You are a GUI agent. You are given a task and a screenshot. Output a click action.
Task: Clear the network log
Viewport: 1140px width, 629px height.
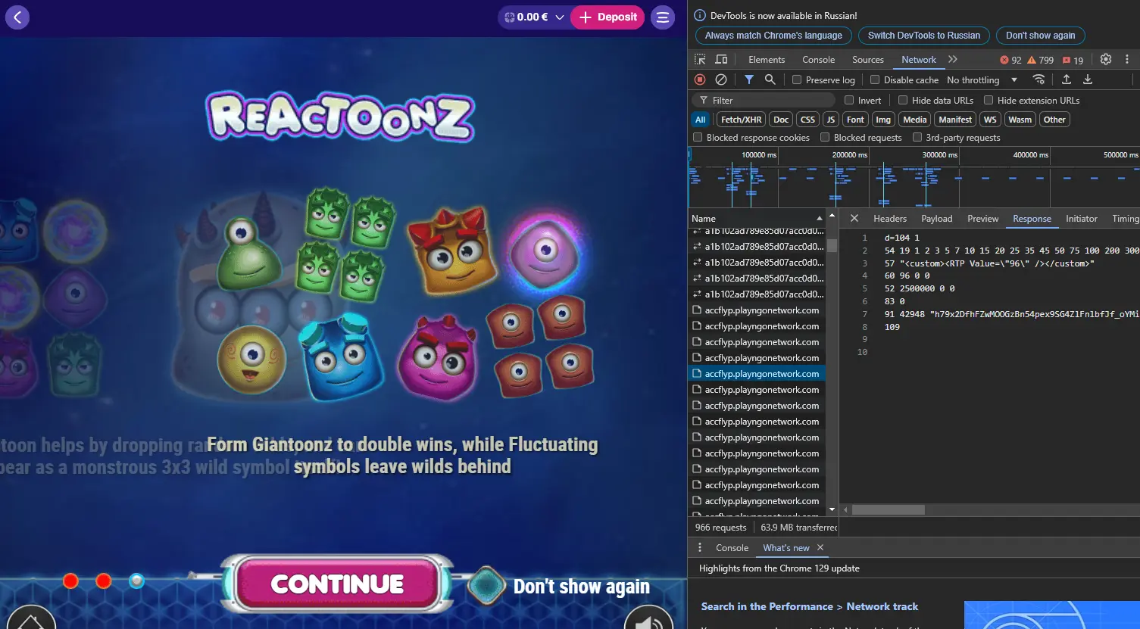click(x=721, y=79)
